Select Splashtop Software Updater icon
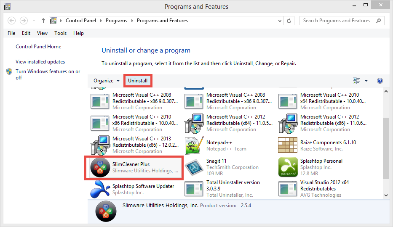The height and width of the screenshot is (227, 393). pyautogui.click(x=100, y=189)
